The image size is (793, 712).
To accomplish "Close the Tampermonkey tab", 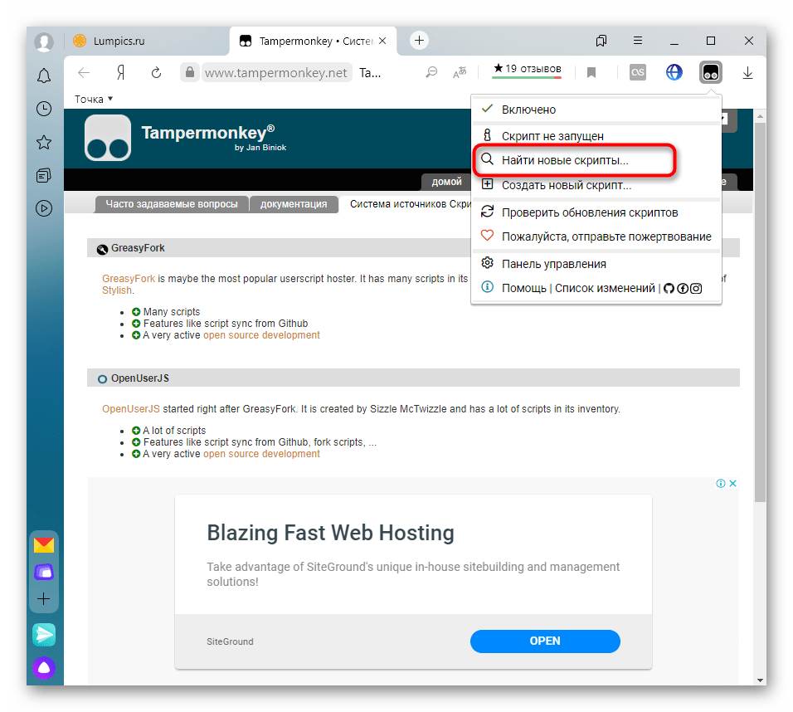I will (382, 41).
